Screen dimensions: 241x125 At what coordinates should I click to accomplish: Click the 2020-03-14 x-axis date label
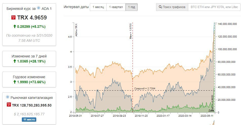click(185, 116)
